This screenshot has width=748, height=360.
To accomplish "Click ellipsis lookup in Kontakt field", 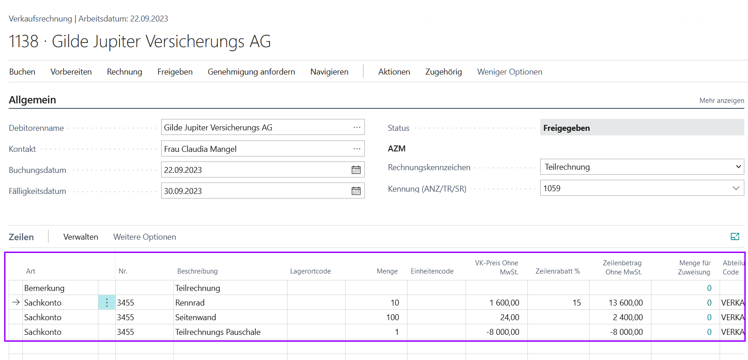I will [x=357, y=149].
